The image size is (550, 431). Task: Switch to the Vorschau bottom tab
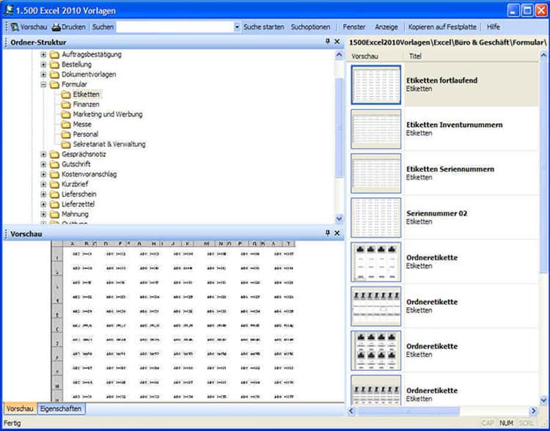click(x=20, y=408)
